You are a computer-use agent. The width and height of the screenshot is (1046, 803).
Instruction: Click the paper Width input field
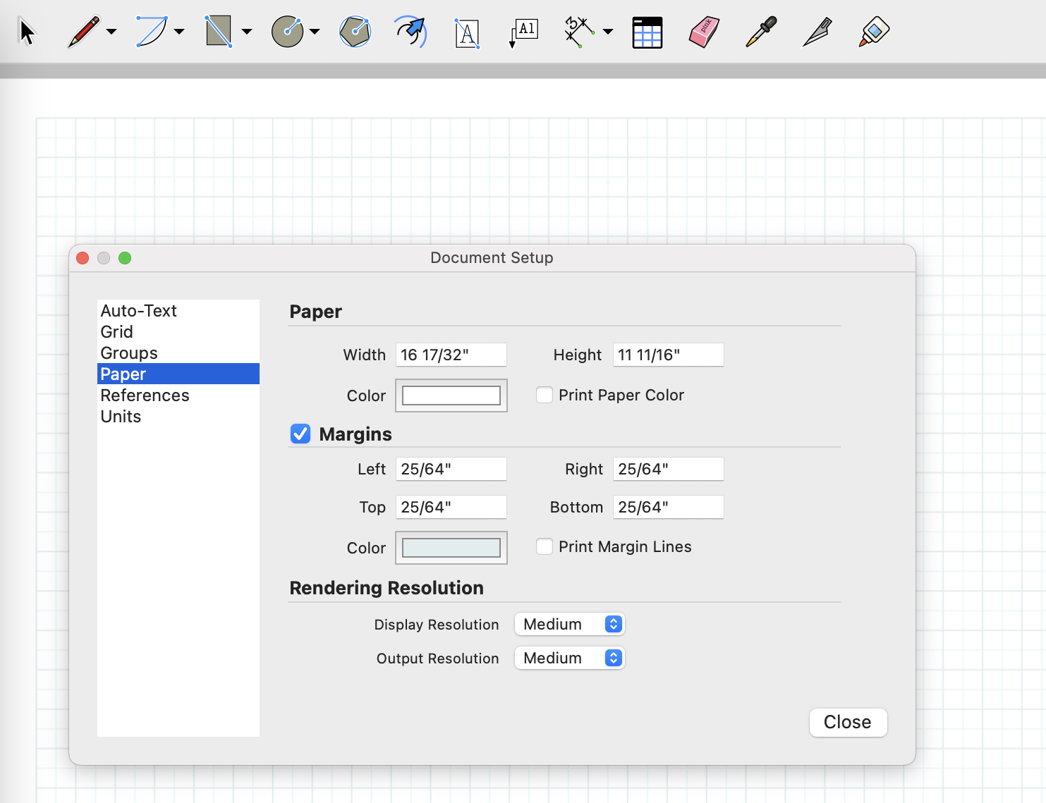coord(451,355)
